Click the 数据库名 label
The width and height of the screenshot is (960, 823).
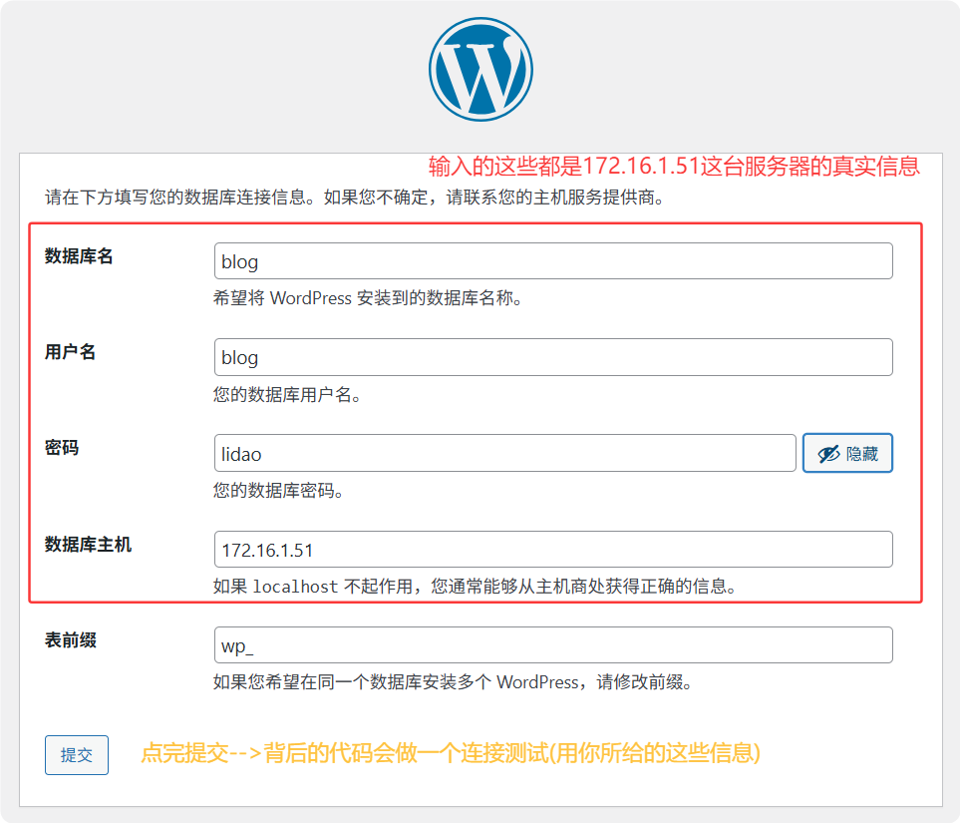[x=79, y=256]
